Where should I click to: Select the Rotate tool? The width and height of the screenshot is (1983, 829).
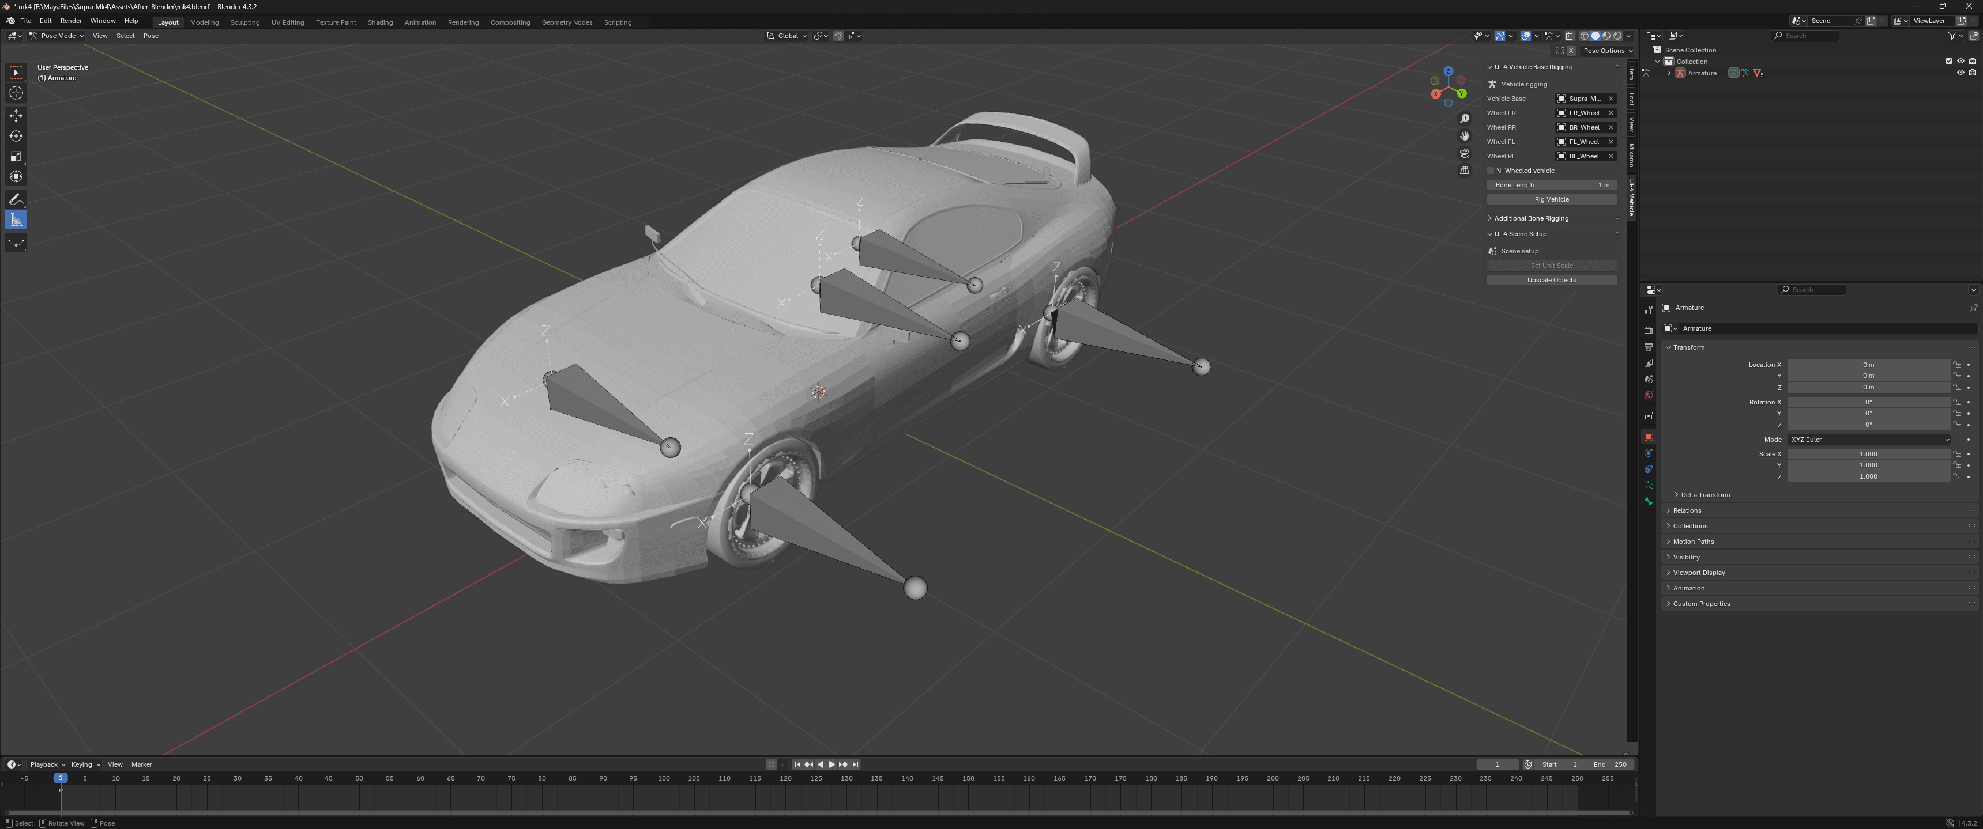(16, 135)
